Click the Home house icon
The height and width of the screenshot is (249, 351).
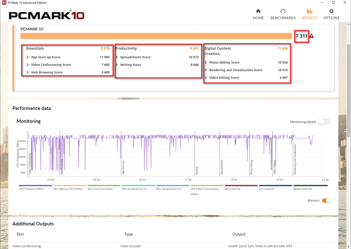(x=258, y=11)
